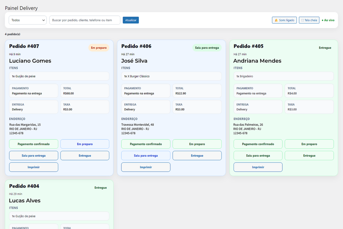This screenshot has width=343, height=229.
Task: Mark Pedido #407 as Saiu para entrega
Action: (33, 156)
